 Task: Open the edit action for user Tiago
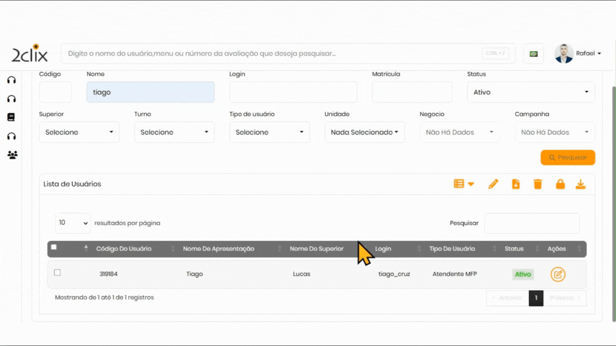[x=558, y=274]
